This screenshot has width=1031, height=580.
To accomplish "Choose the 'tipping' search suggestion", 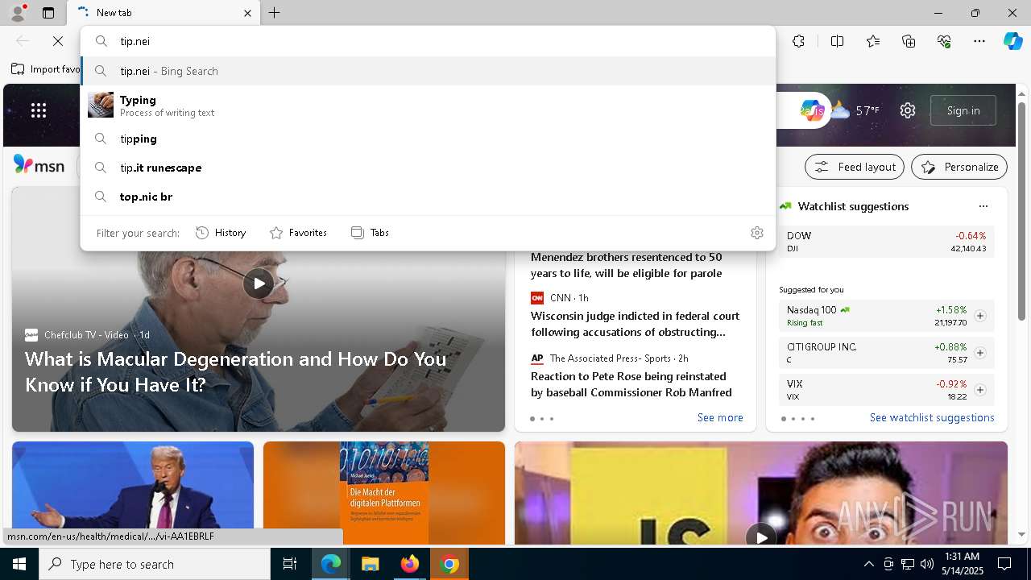I will click(428, 139).
